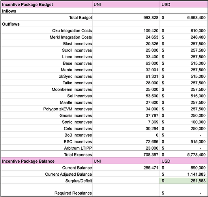
Task: Select the Sei UNI value 53,500
Action: [x=152, y=96]
